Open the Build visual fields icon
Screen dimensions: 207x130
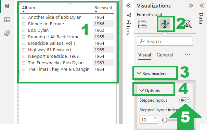click(142, 24)
